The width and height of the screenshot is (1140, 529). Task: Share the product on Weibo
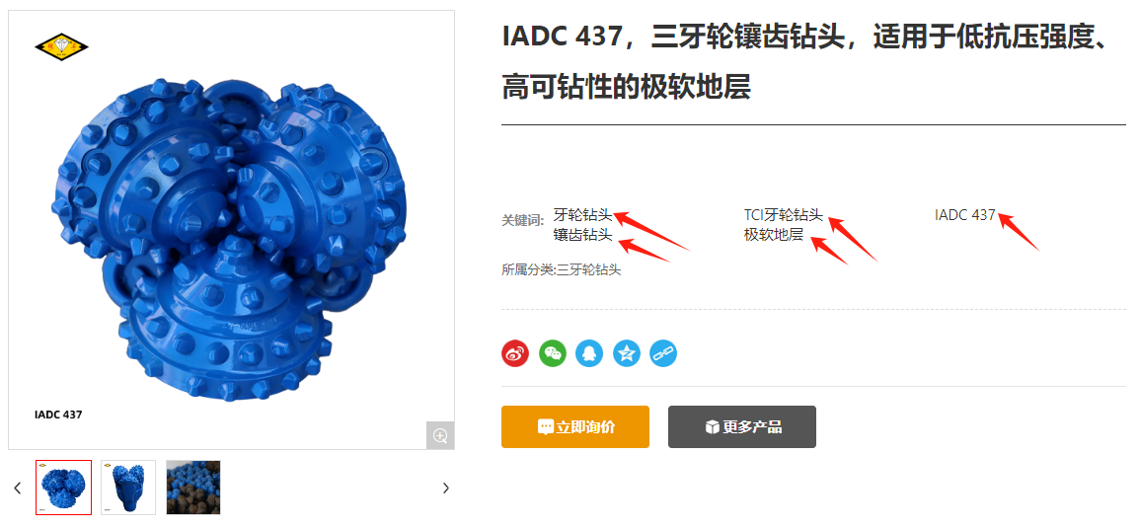point(515,353)
